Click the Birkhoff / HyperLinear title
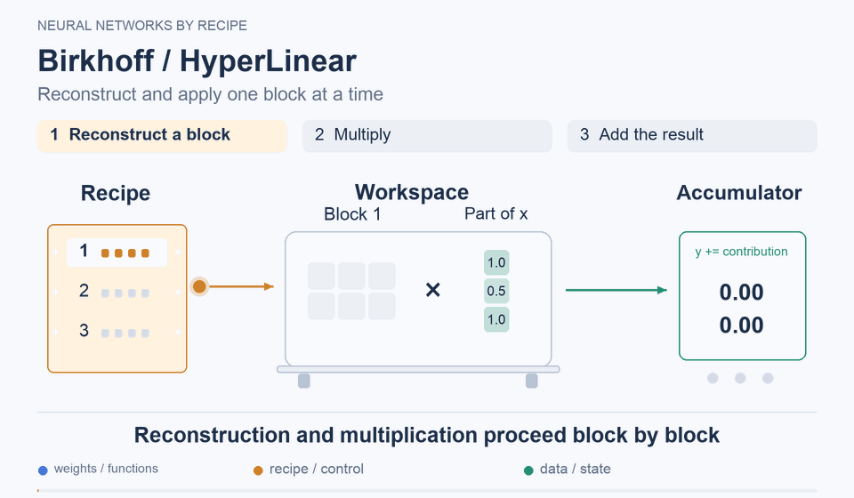 pos(197,60)
